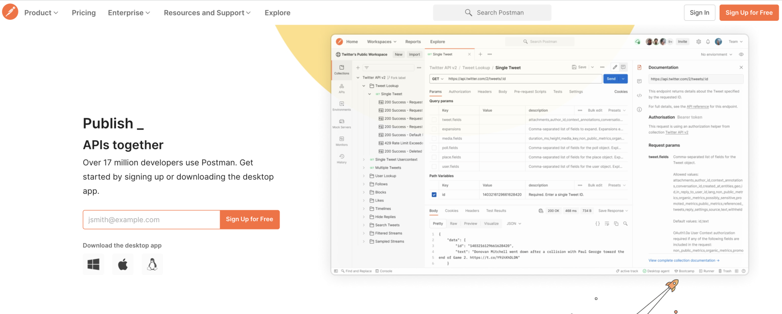
Task: Open the comments icon in right rail
Action: [639, 81]
